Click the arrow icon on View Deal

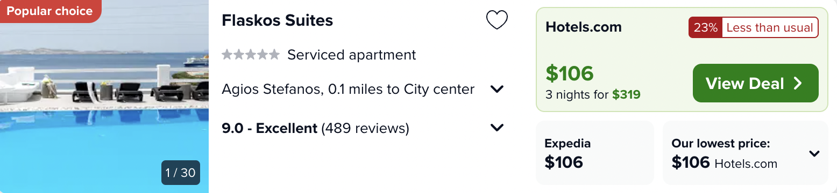coord(798,83)
